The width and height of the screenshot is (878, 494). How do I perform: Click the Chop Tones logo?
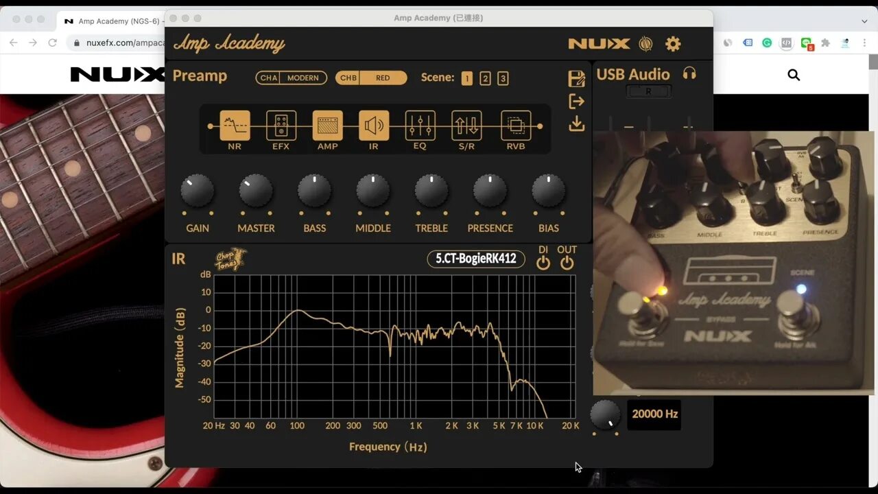(231, 259)
